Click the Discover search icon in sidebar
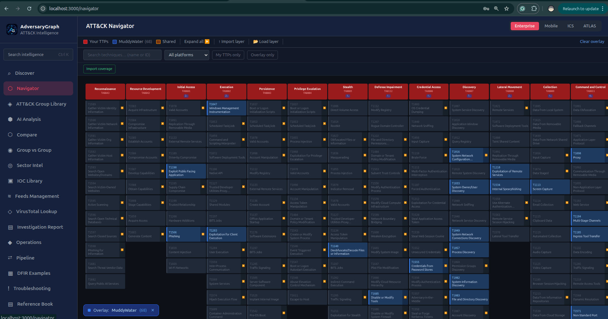Screen dimensions: 608x319 tap(9, 73)
